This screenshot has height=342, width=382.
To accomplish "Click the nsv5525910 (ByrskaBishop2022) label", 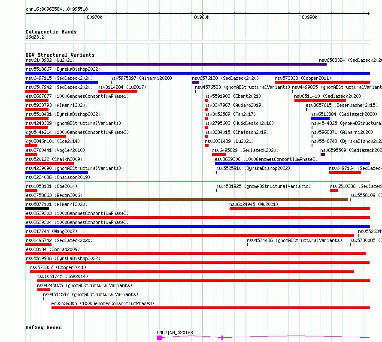I will coord(253,168).
